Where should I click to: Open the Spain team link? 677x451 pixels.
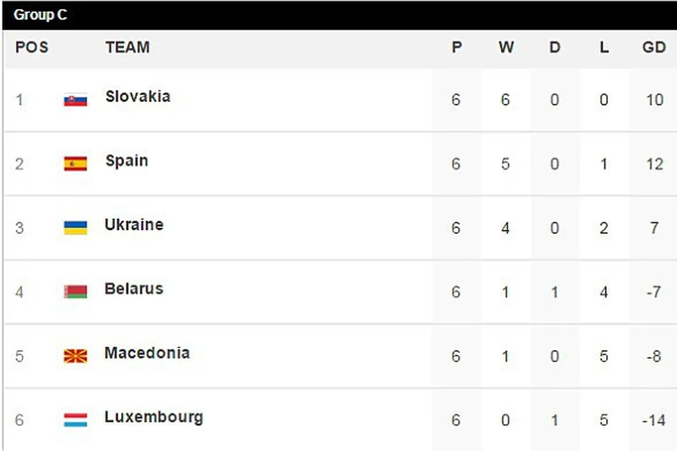pyautogui.click(x=126, y=160)
